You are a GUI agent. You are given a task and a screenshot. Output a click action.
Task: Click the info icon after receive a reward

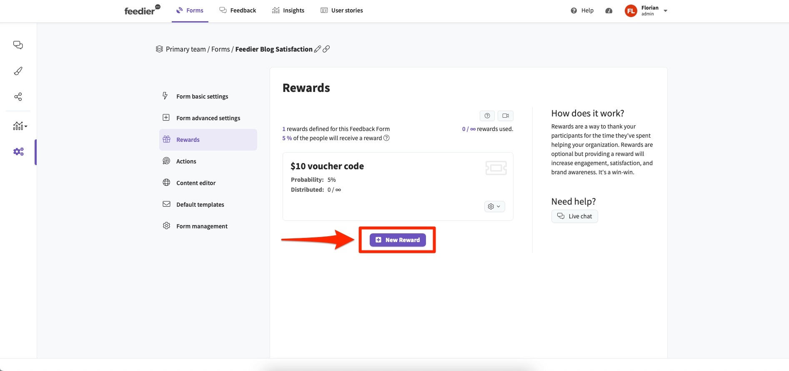pos(386,138)
